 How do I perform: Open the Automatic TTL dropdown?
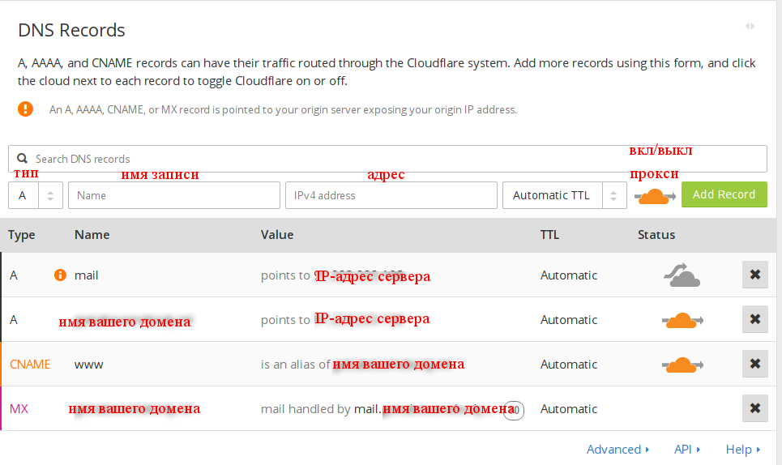(565, 195)
